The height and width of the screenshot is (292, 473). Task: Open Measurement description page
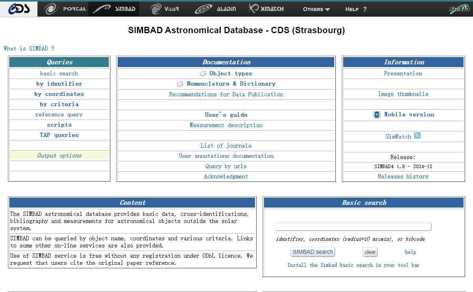point(226,125)
